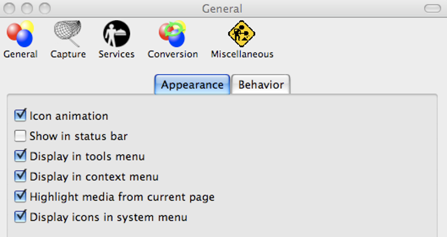Enable Show in status bar checkbox
The width and height of the screenshot is (447, 237).
pyautogui.click(x=20, y=136)
